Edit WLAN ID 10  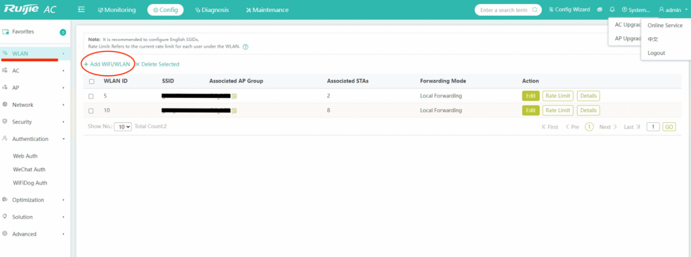(531, 110)
